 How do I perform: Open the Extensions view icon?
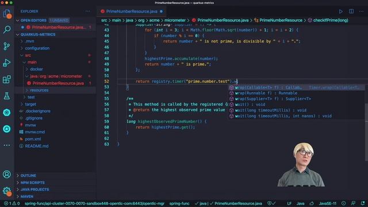click(7, 79)
